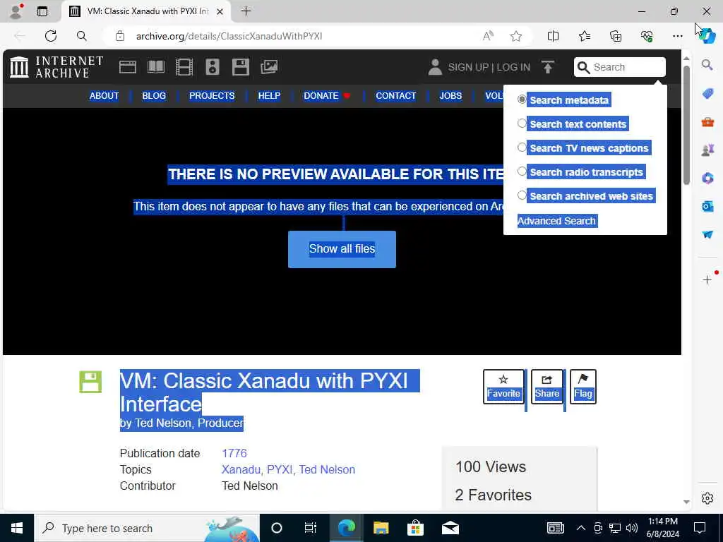Open the Texts book icon
The width and height of the screenshot is (723, 542).
point(156,67)
